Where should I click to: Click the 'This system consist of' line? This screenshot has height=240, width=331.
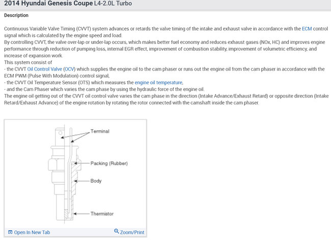click(28, 62)
